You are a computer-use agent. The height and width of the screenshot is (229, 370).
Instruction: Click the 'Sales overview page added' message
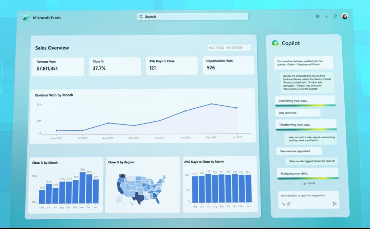(299, 151)
